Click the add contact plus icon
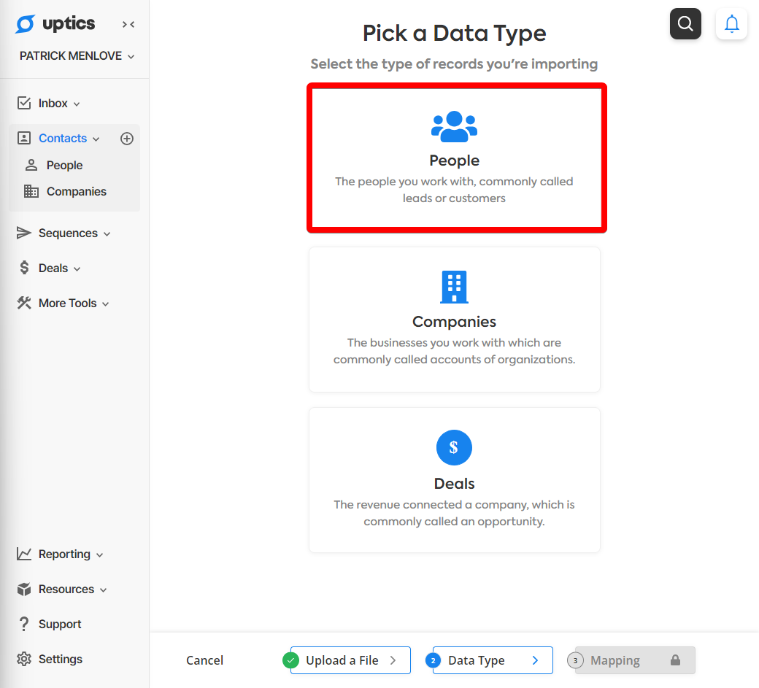 [127, 139]
